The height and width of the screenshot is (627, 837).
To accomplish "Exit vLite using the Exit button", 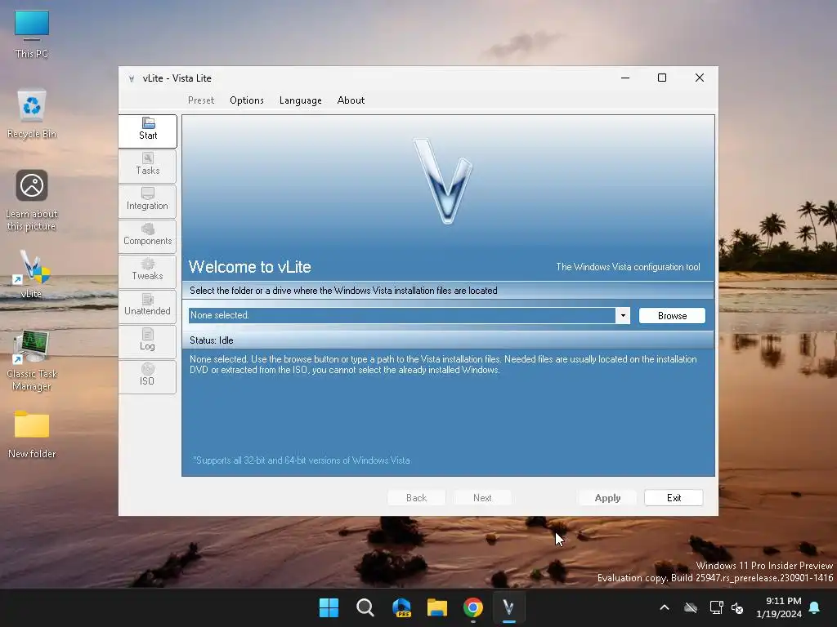I will pyautogui.click(x=674, y=497).
